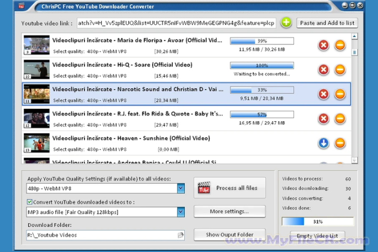Viewport: 378px width, 252px height.
Task: Click Paste and Add to list button
Action: (x=327, y=23)
